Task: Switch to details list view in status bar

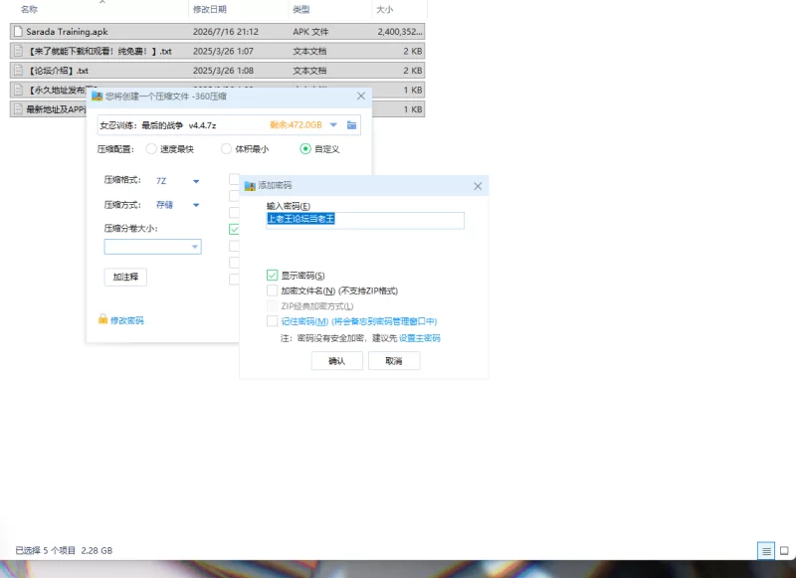Action: tap(766, 550)
